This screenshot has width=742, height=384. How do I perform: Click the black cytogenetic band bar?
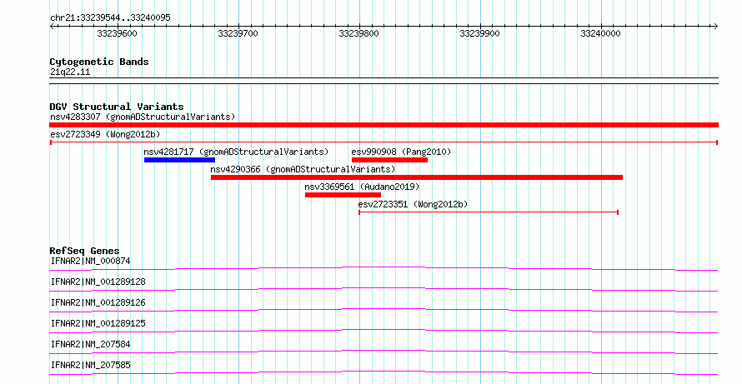384,81
